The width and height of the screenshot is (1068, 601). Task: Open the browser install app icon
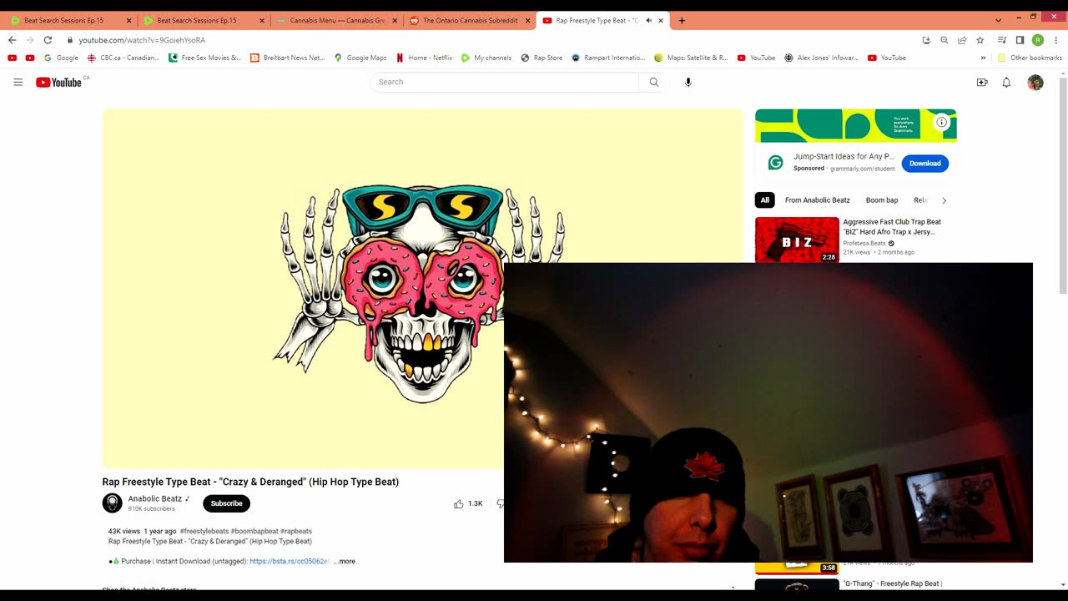click(x=926, y=40)
